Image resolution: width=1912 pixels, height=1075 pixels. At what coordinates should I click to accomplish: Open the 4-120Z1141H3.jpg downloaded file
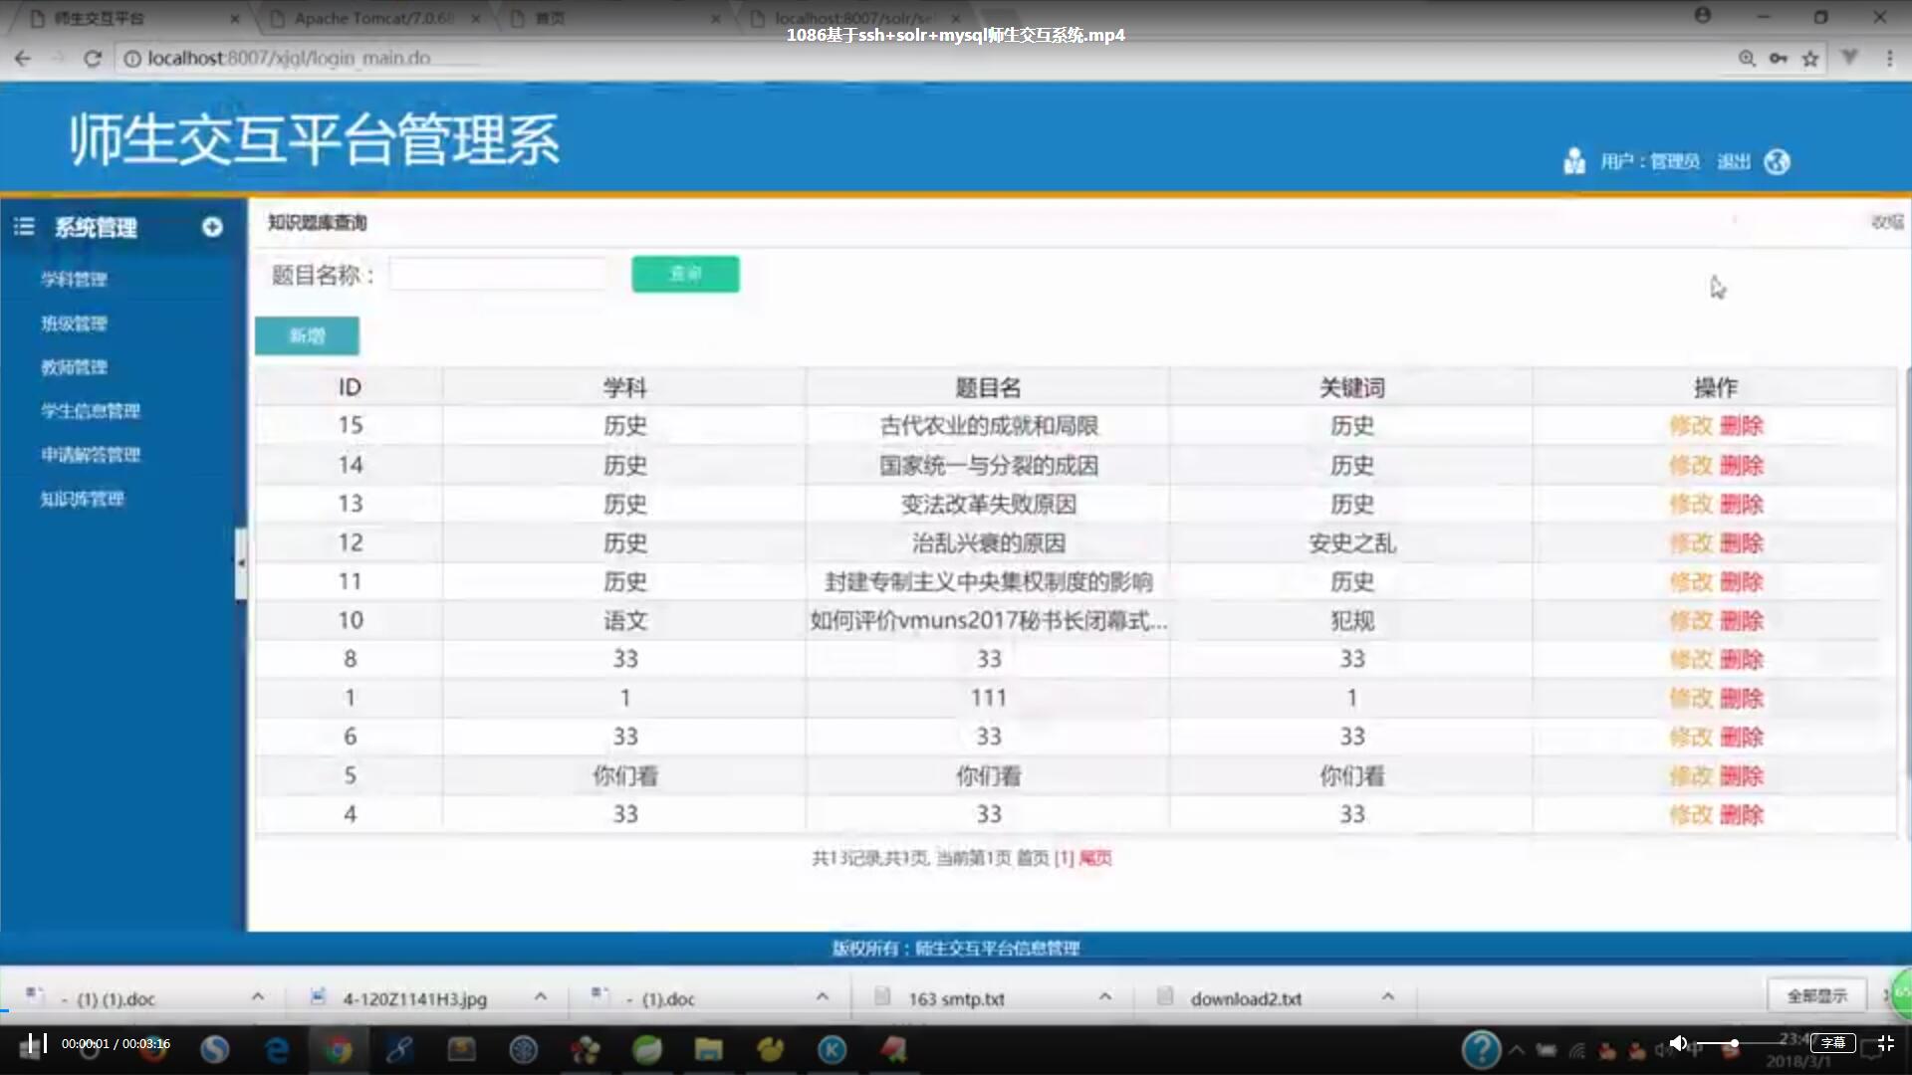[x=414, y=998]
